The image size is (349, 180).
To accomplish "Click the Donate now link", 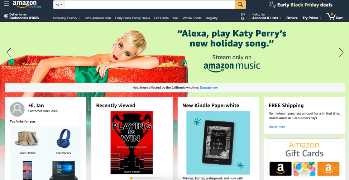I will point(209,87).
